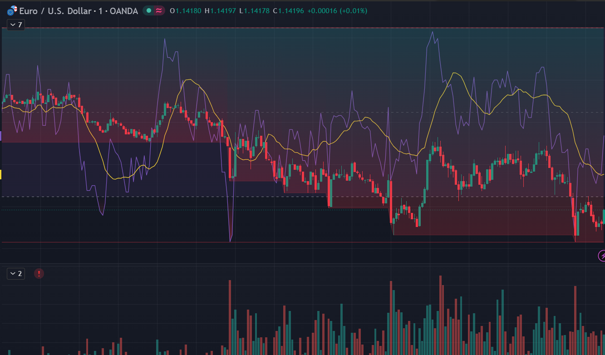605x355 pixels.
Task: Click the purple price scale marker on left edge
Action: 1,135
